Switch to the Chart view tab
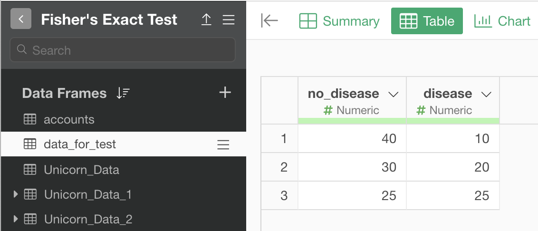This screenshot has height=231, width=538. pos(502,21)
